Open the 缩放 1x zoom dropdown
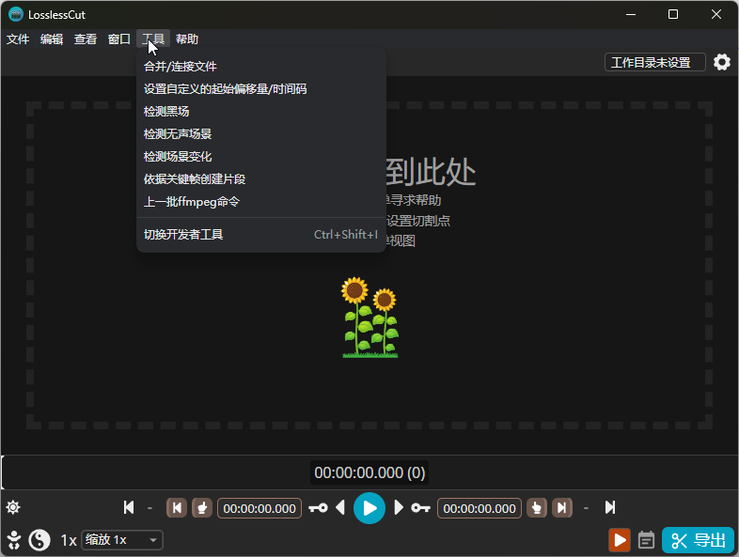 122,540
